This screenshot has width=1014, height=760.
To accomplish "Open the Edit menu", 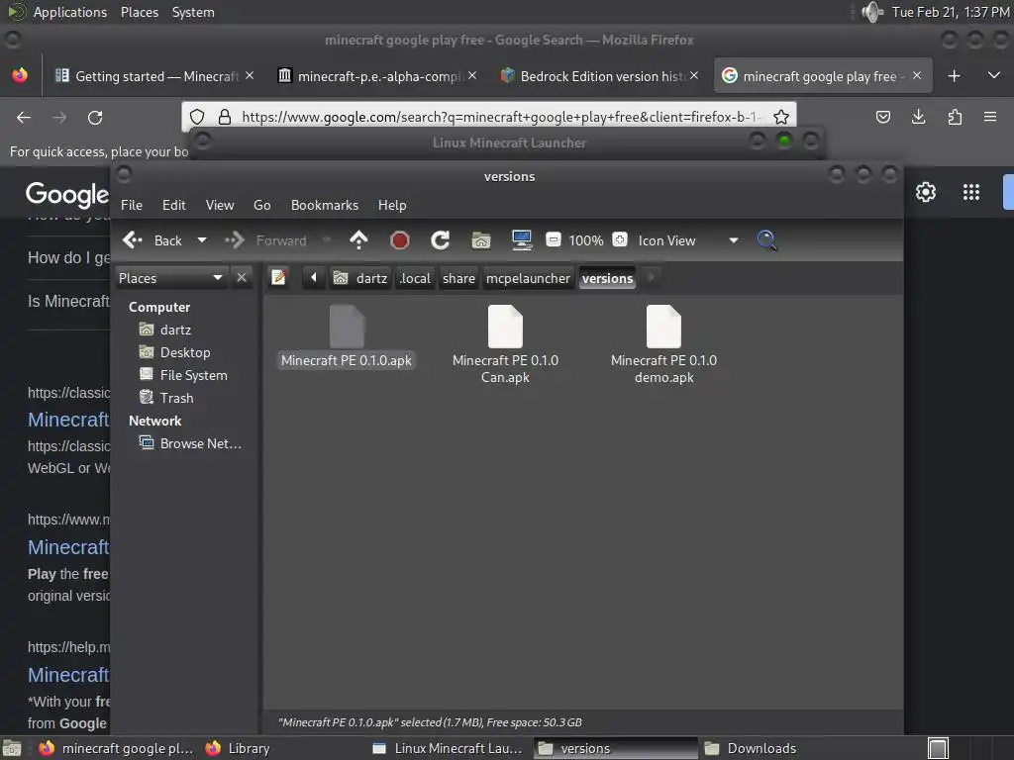I will (174, 205).
